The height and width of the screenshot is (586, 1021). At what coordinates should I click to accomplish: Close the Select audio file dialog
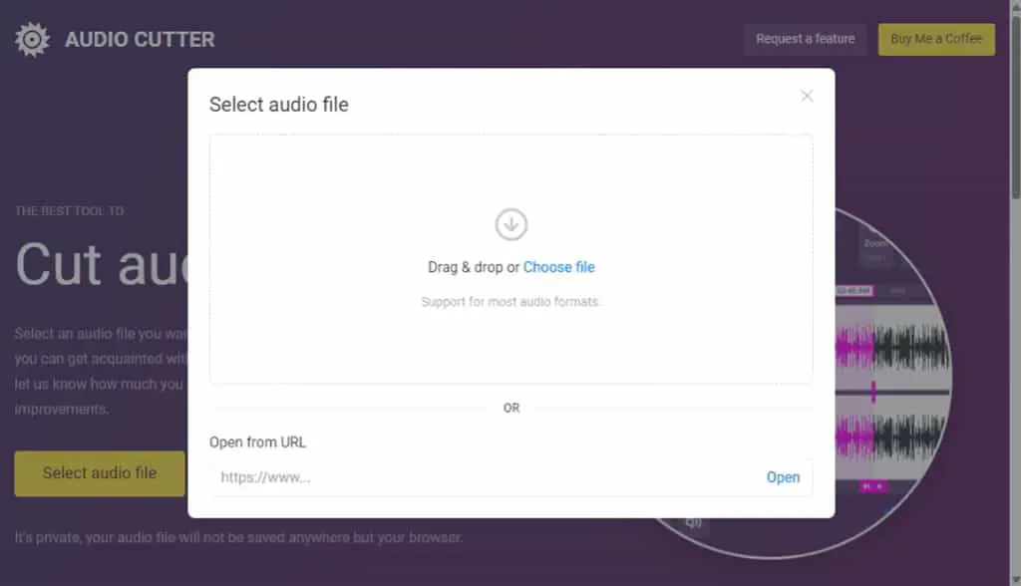click(x=807, y=97)
